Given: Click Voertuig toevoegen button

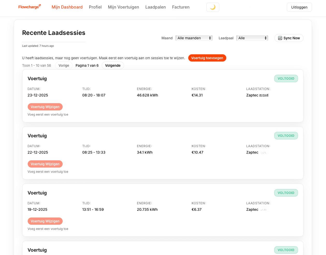Looking at the screenshot, I should click(x=207, y=58).
